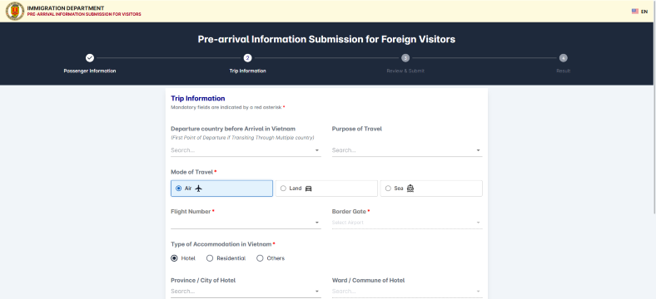Expand the Flight Number dropdown
The image size is (656, 299).
click(x=316, y=223)
